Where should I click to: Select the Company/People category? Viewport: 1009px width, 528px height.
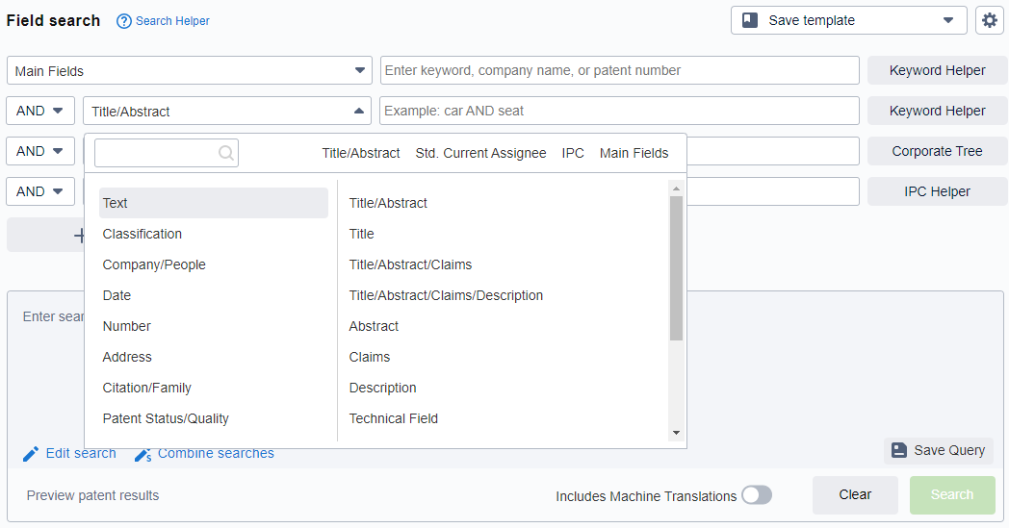coord(154,264)
